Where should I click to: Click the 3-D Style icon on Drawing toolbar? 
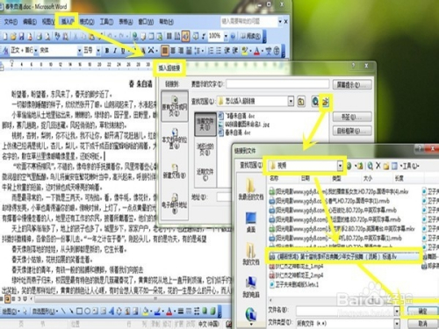tap(213, 311)
